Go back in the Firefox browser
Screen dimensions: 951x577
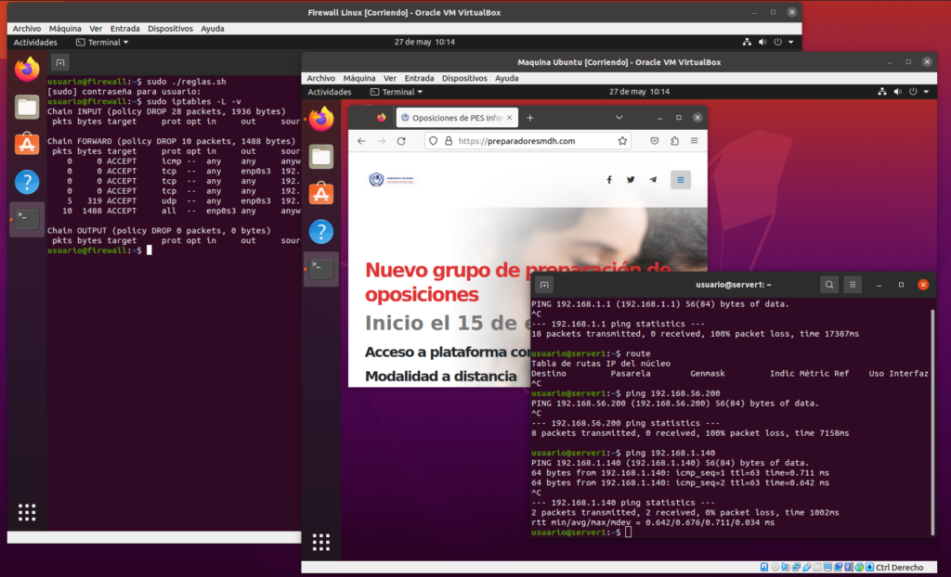(x=361, y=141)
